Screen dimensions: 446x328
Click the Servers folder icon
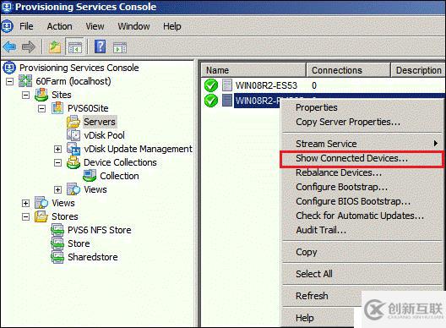73,122
